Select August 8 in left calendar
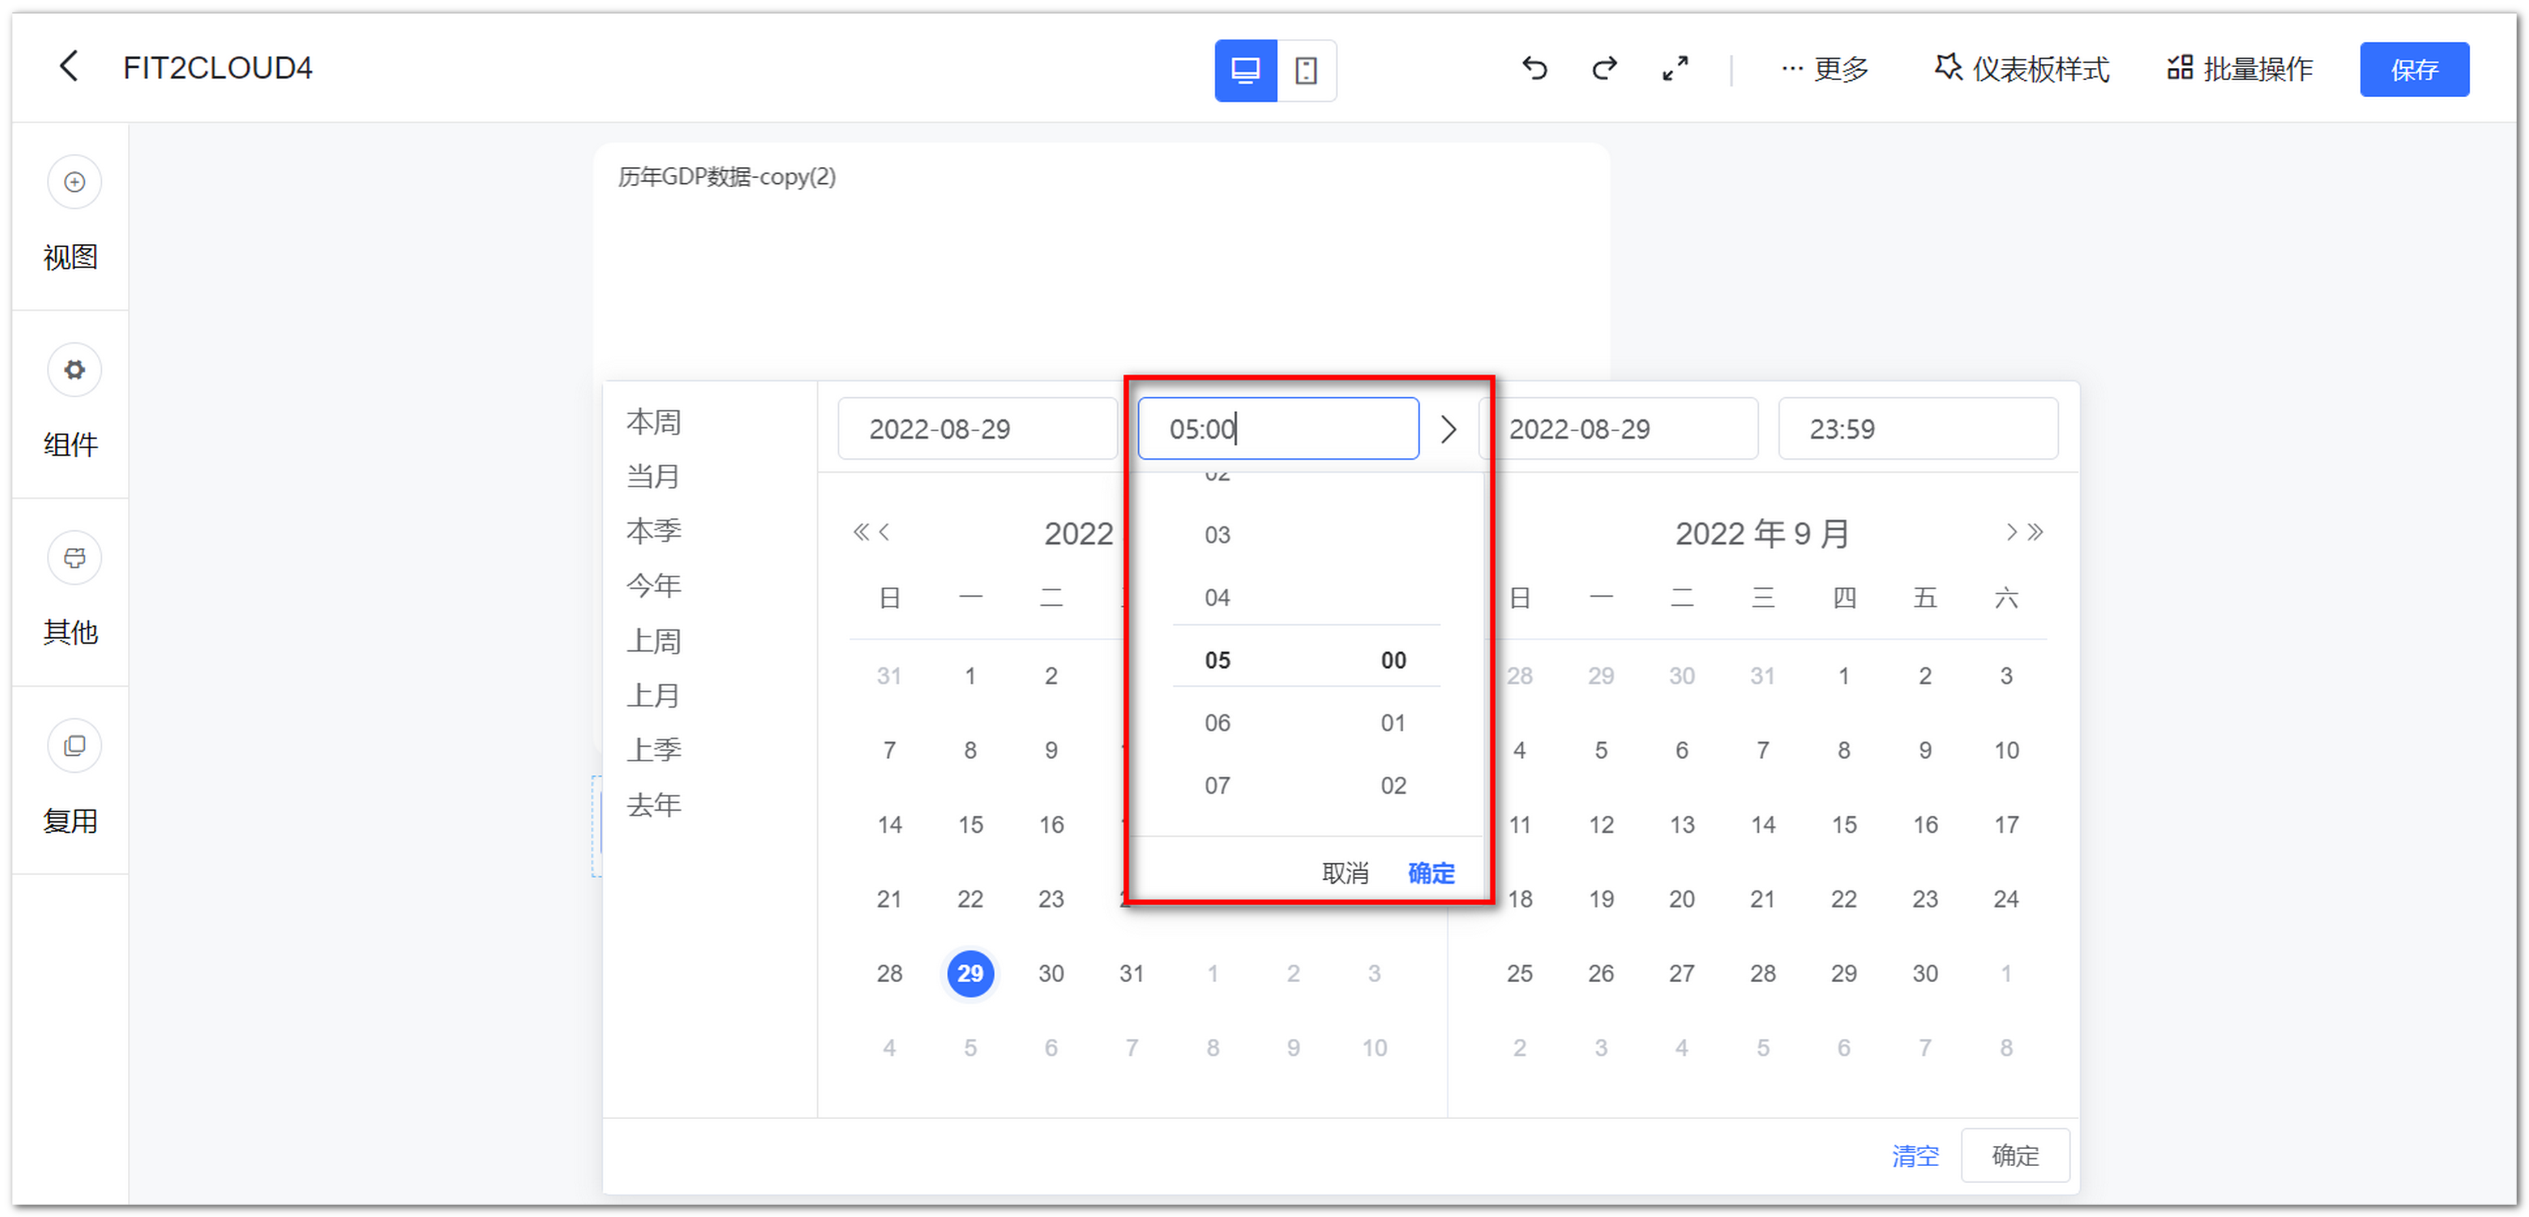 (x=970, y=750)
